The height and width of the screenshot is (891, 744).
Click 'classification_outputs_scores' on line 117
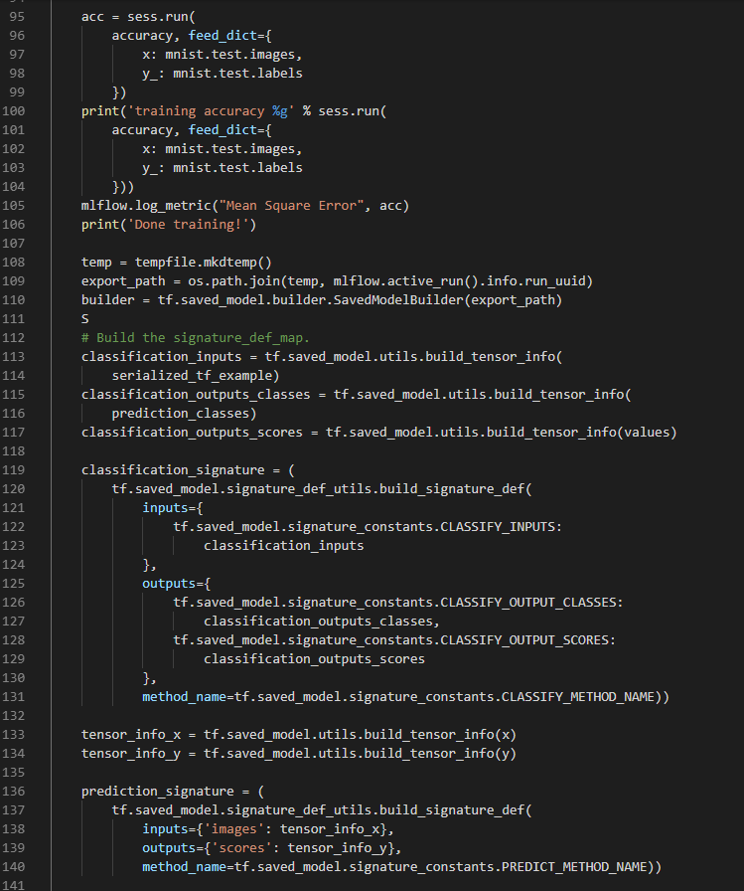[192, 432]
